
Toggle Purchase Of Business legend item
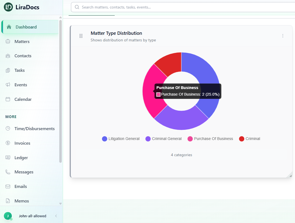tap(210, 139)
